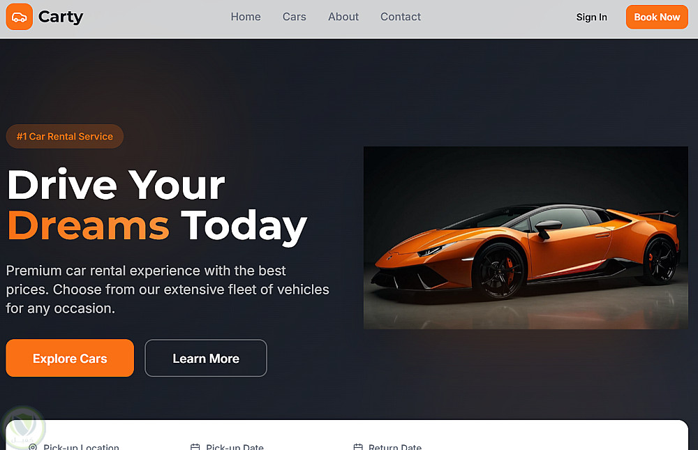Select the Pick-up Location field label

[81, 447]
